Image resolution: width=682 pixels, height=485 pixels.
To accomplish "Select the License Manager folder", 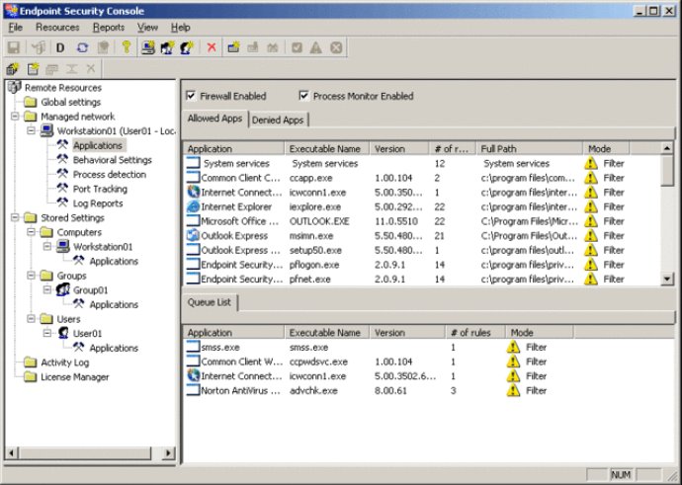I will [x=75, y=376].
